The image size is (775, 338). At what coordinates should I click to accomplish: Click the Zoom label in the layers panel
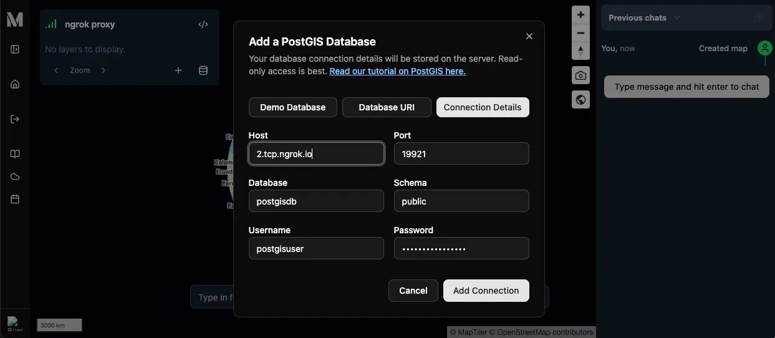pos(80,70)
